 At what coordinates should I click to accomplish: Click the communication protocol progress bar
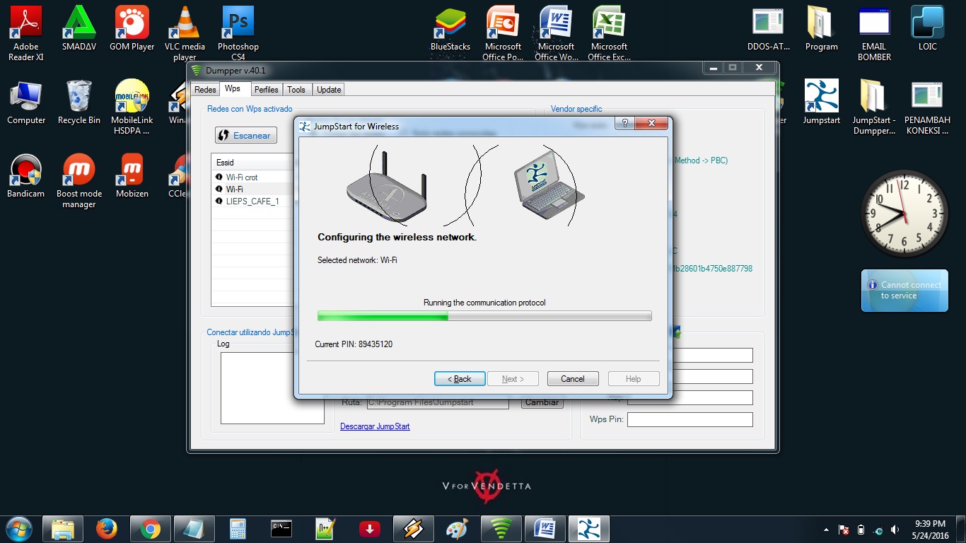coord(484,316)
